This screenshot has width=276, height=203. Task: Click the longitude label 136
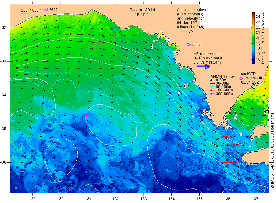pos(227,199)
